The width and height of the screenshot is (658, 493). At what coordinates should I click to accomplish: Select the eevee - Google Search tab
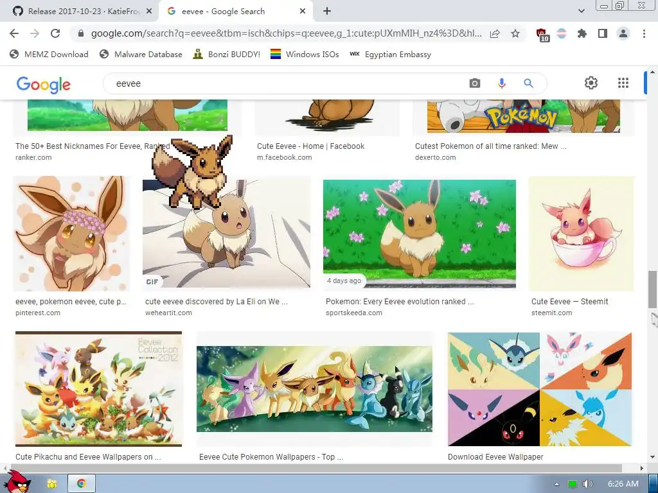[235, 12]
